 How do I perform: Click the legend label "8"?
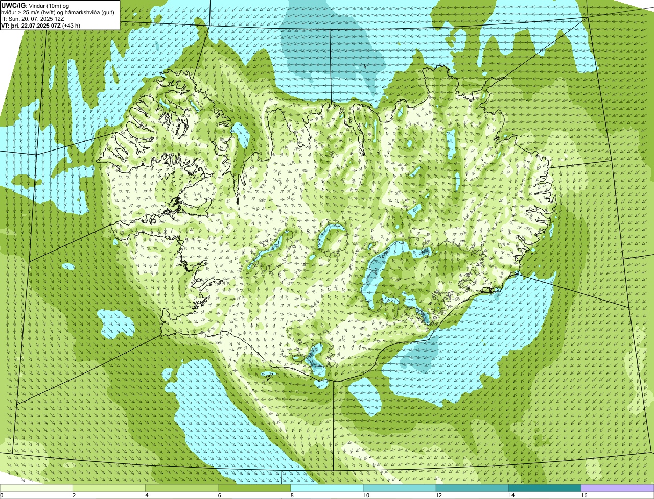pos(292,495)
